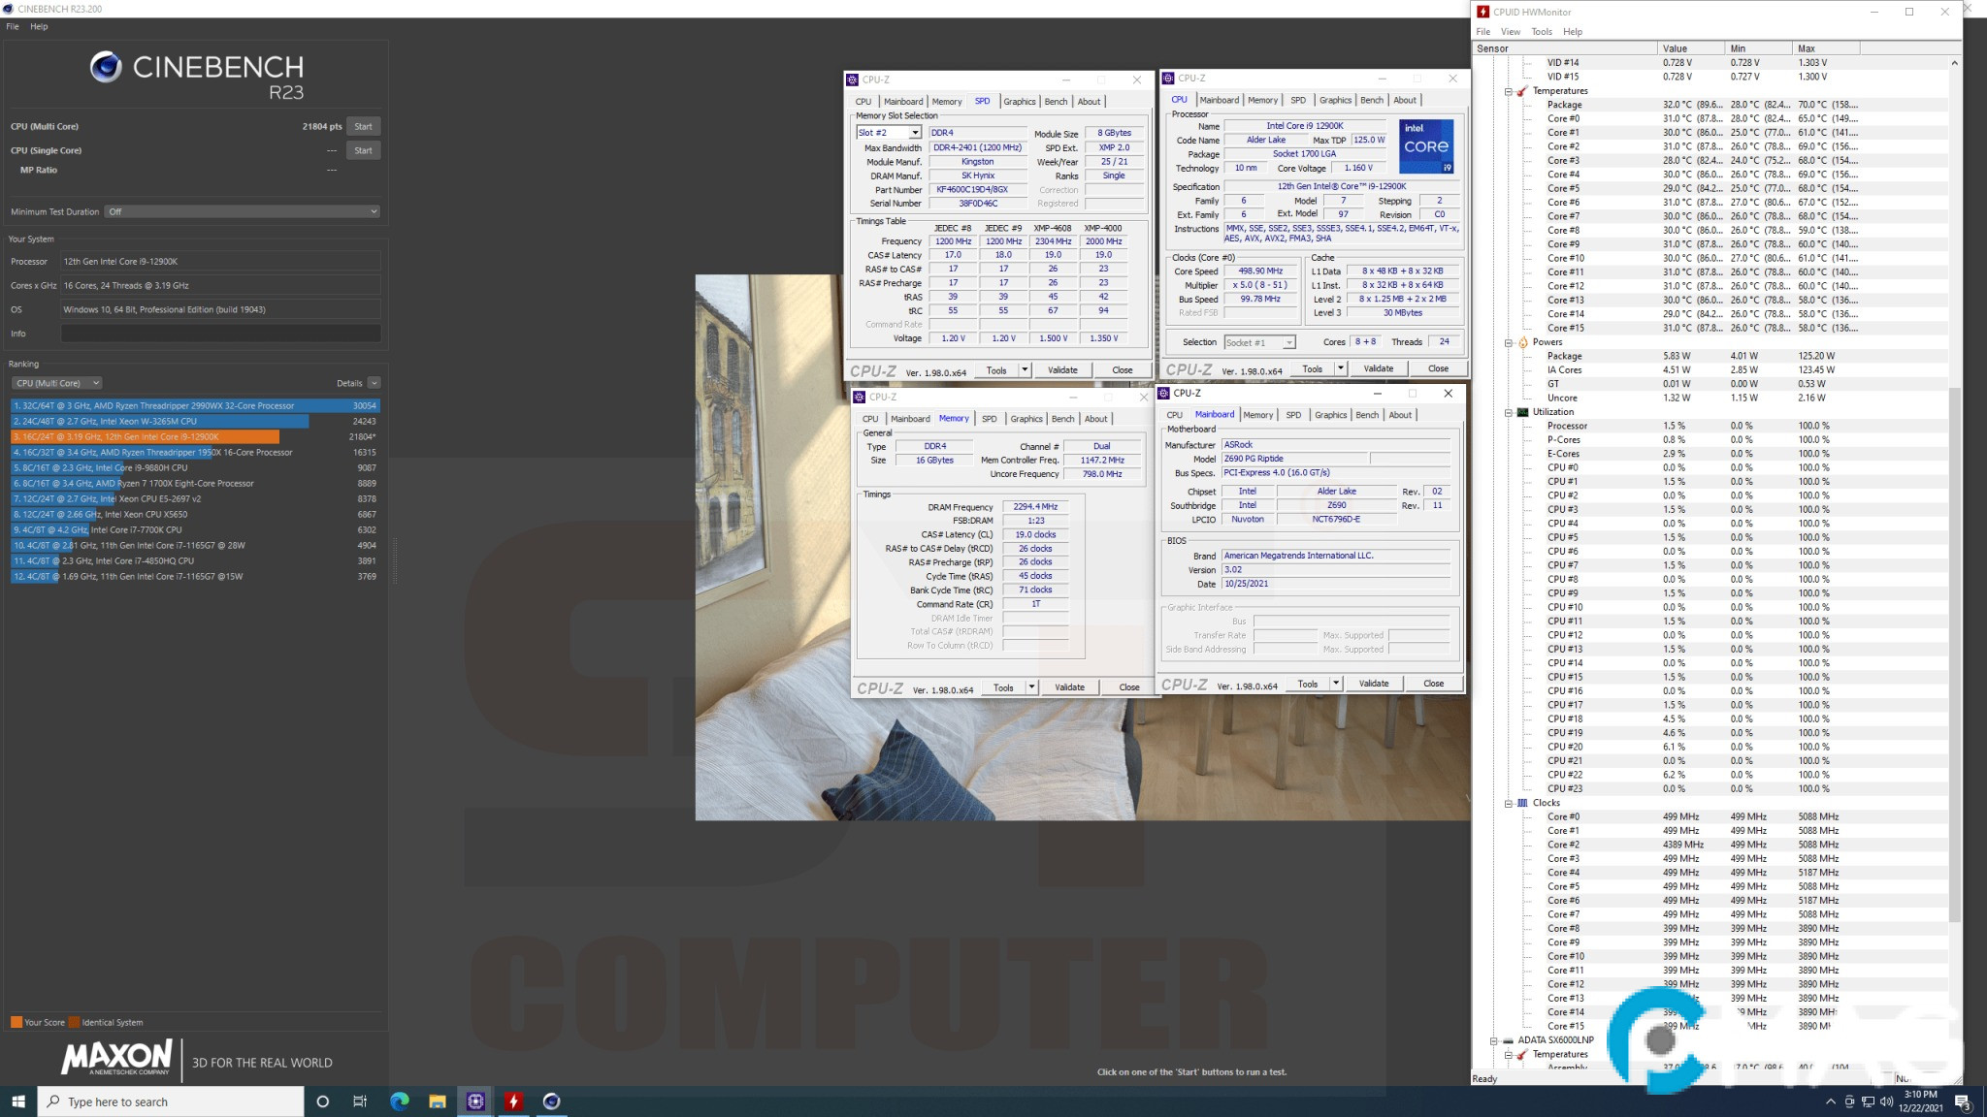The width and height of the screenshot is (1987, 1117).
Task: Click the CPU-Z purple chip taskbar icon
Action: coord(475,1101)
